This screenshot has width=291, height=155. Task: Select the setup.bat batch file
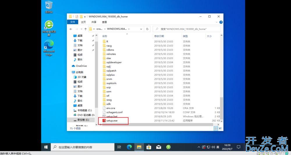(x=112, y=116)
